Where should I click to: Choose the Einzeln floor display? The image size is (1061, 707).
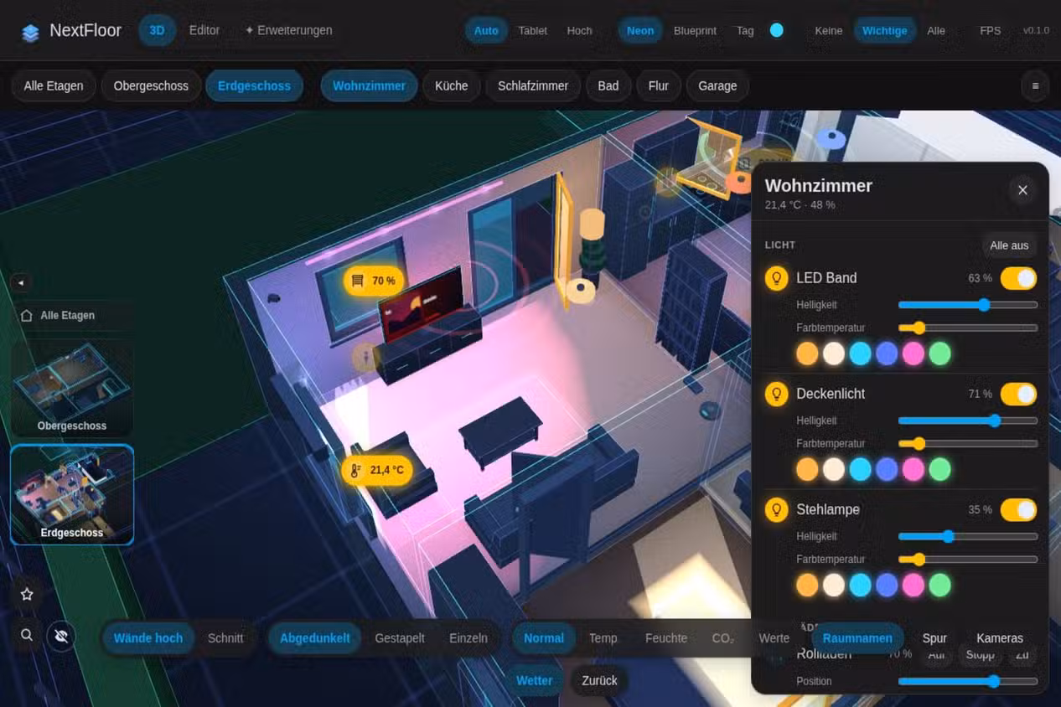(468, 638)
